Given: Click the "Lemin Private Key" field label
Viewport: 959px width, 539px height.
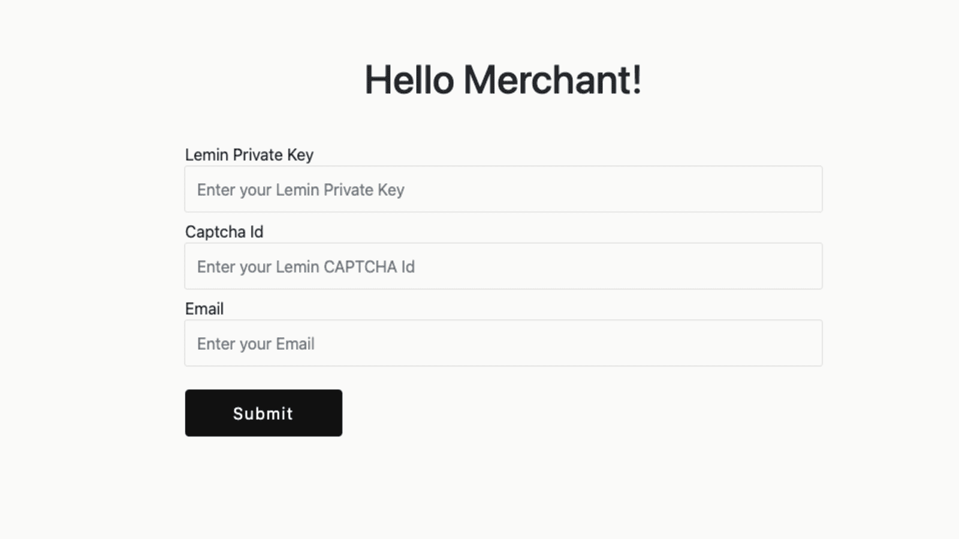Looking at the screenshot, I should click(x=249, y=155).
